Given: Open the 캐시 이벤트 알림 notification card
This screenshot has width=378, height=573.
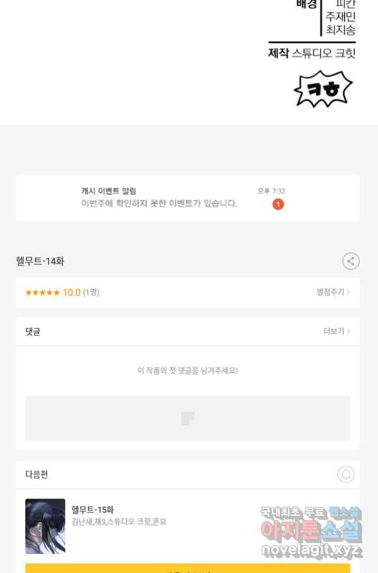Looking at the screenshot, I should 187,198.
